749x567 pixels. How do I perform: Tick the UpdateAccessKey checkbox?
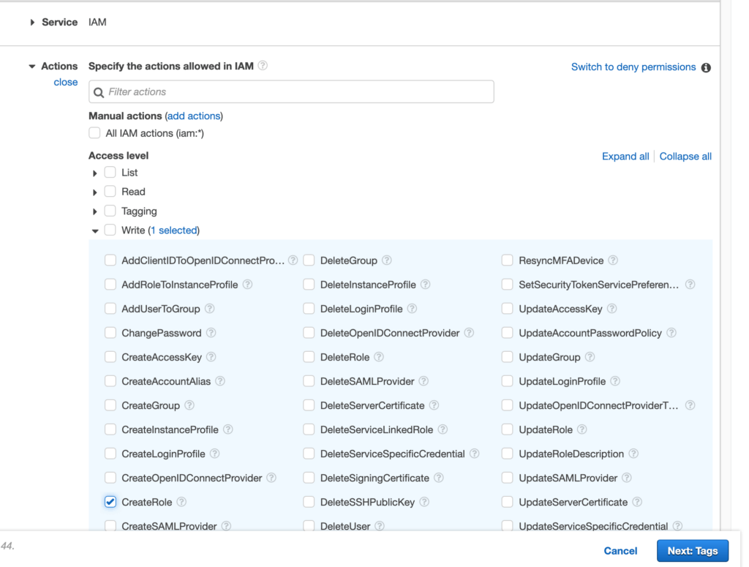(507, 309)
